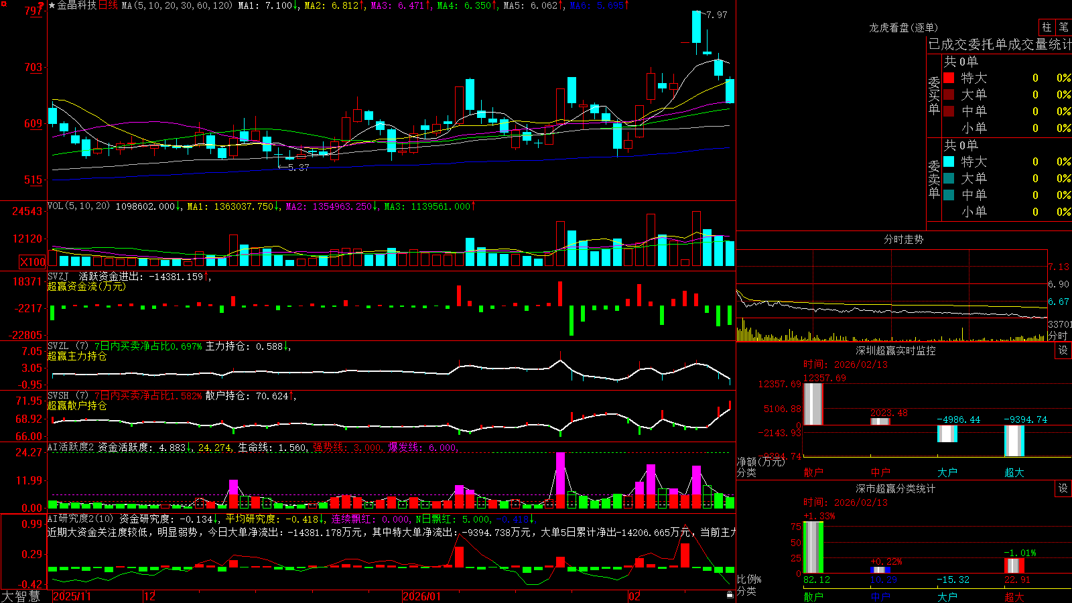Image resolution: width=1072 pixels, height=603 pixels.
Task: Click the 7.13 price on 分时走势 axis
Action: pyautogui.click(x=1059, y=267)
